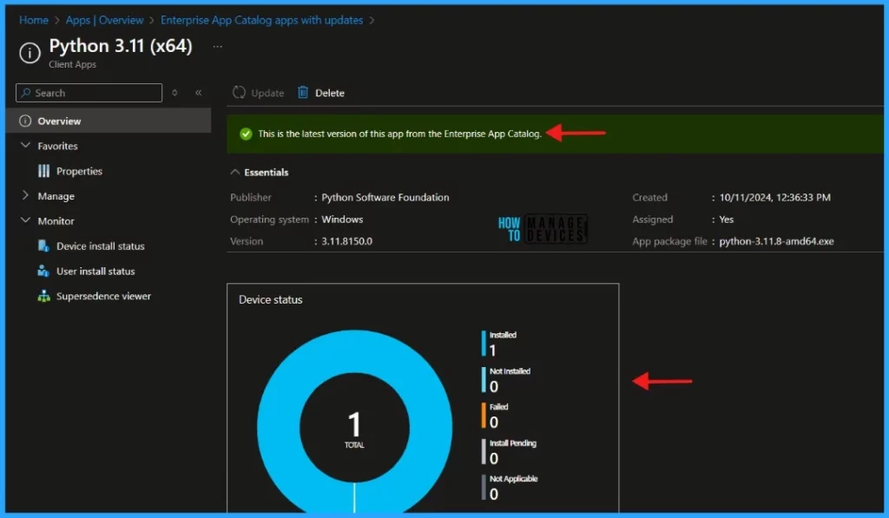Click package file python-3.11.8-amd64.exe
The width and height of the screenshot is (889, 518).
[x=776, y=241]
